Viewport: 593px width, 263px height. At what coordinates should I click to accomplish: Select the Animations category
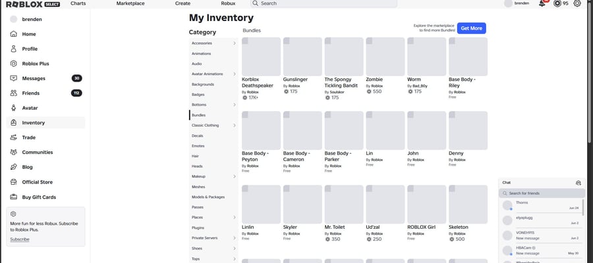(201, 53)
